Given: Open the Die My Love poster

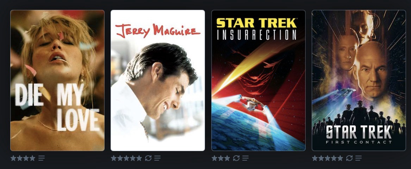Looking at the screenshot, I should tap(57, 80).
